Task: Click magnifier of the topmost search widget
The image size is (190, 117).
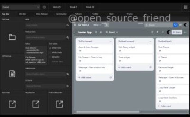Action: click(68, 25)
